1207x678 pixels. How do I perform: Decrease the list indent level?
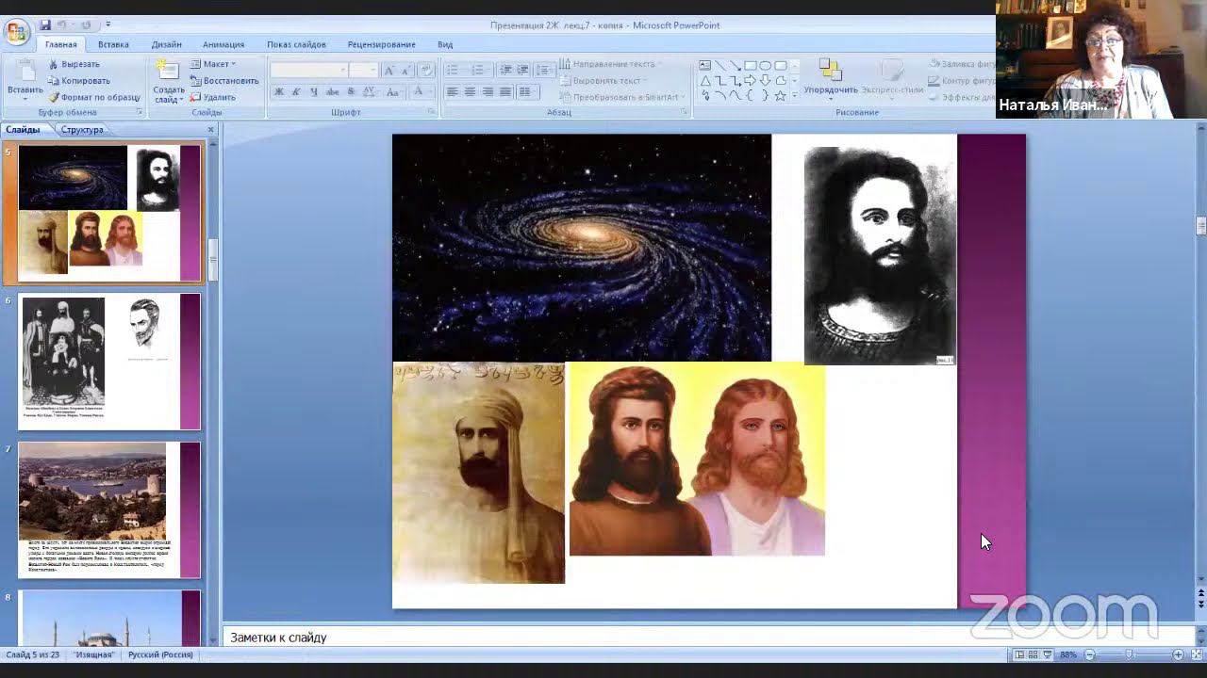(505, 71)
